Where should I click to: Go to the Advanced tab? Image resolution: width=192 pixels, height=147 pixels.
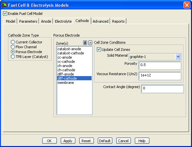[100, 21]
